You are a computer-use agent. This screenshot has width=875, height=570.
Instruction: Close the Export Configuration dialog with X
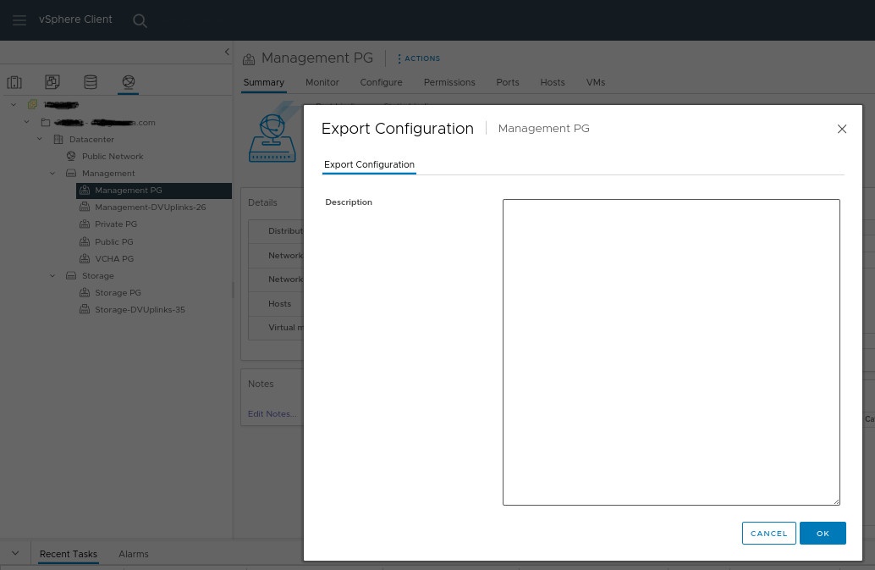pos(841,129)
